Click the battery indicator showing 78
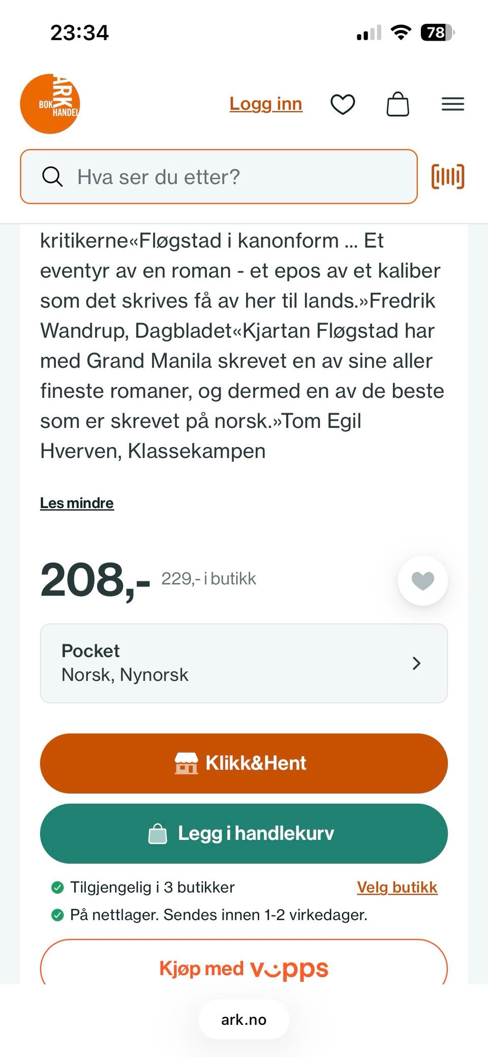The width and height of the screenshot is (488, 1057). click(x=436, y=32)
